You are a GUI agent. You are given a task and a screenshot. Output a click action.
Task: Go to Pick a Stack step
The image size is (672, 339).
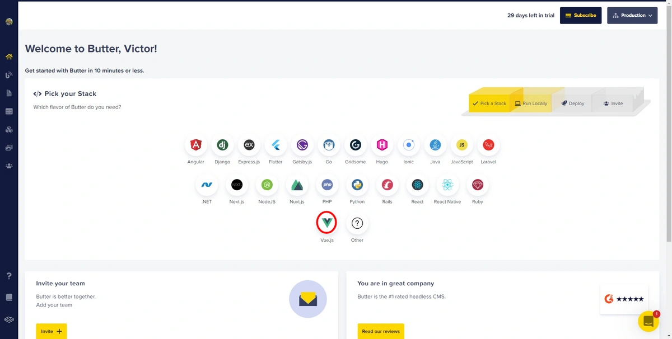[489, 103]
